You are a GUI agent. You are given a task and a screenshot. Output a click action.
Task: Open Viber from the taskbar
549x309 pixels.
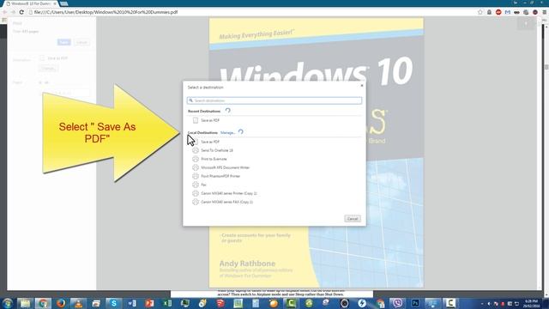(x=397, y=303)
